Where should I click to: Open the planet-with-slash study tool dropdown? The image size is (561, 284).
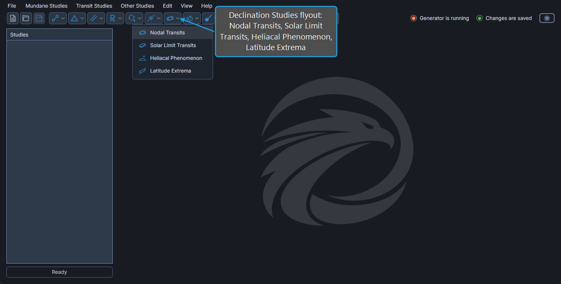click(154, 18)
